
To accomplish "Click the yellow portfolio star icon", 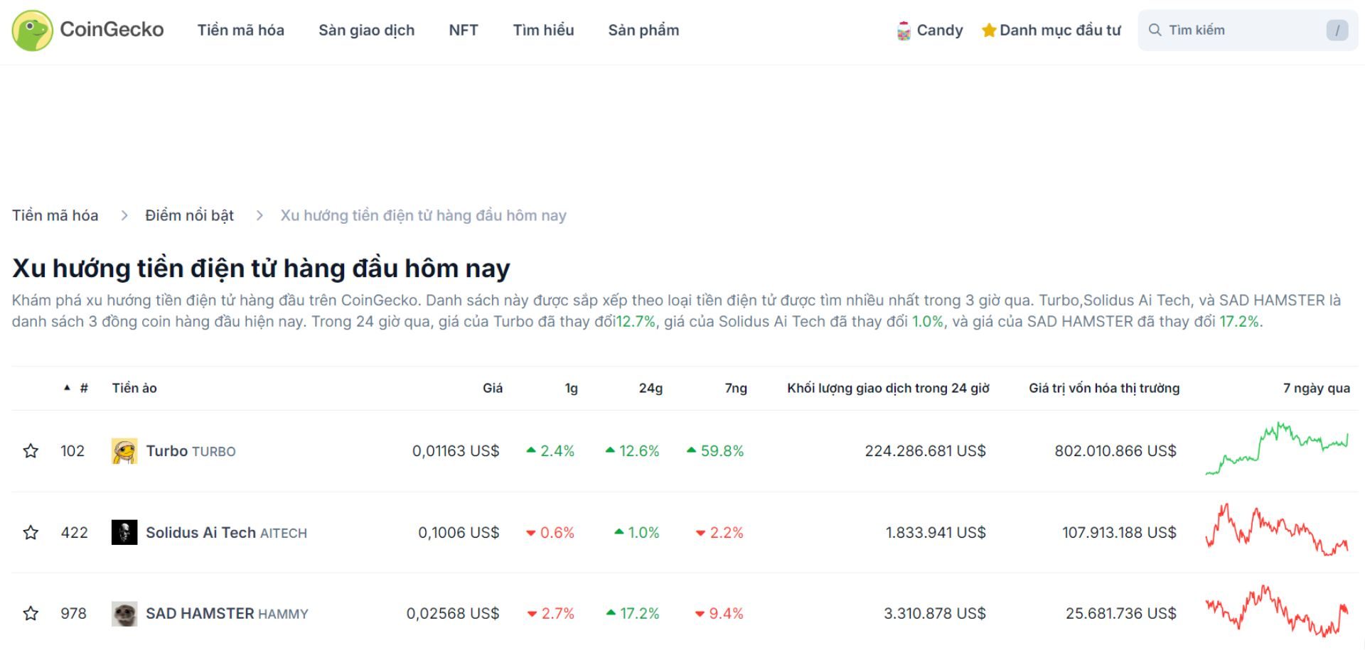I will click(988, 31).
